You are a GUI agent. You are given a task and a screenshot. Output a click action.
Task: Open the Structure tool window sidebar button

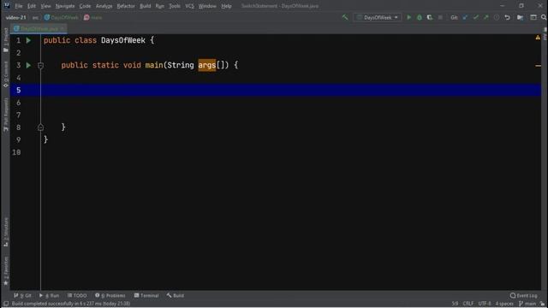6,232
